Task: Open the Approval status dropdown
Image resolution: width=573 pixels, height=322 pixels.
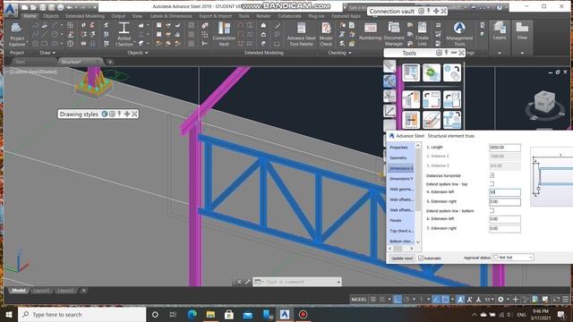Action: [513, 258]
